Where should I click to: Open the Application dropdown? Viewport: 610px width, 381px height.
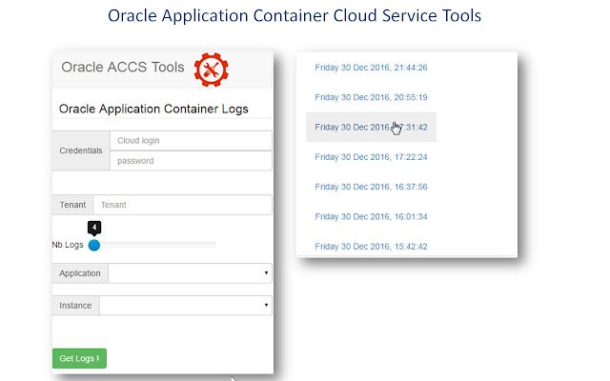(x=191, y=273)
